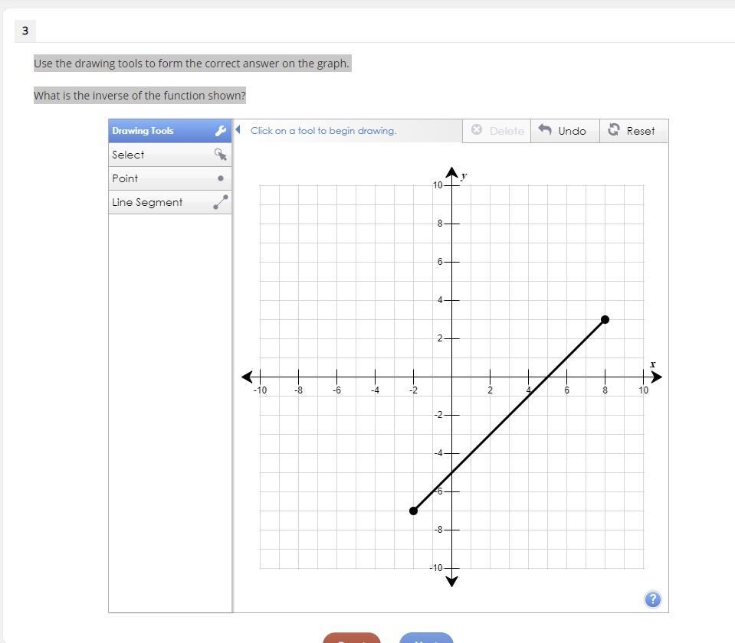Click the Line Segment tool icon

[221, 202]
